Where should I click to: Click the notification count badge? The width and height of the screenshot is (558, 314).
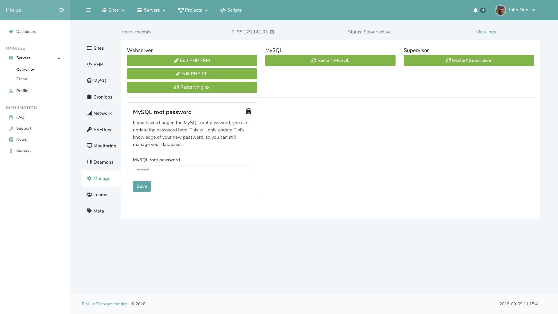(483, 10)
